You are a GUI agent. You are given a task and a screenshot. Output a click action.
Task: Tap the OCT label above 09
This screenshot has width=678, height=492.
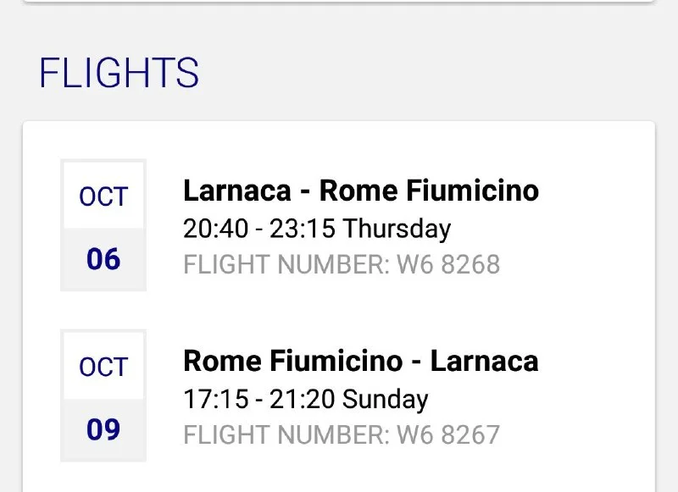(x=103, y=368)
